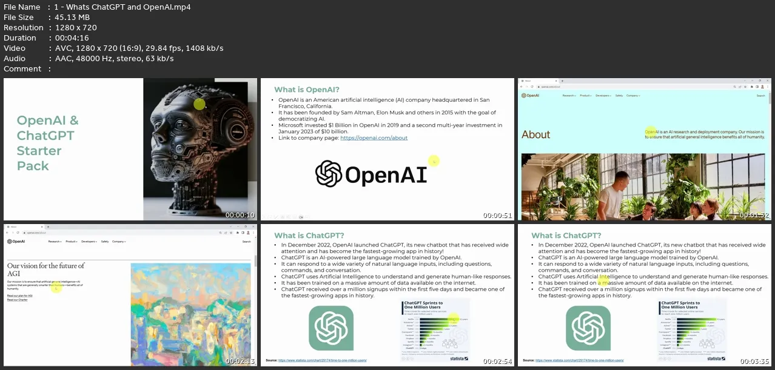
Task: Select the 00:01:32 OpenAI About page frame
Action: pyautogui.click(x=644, y=149)
